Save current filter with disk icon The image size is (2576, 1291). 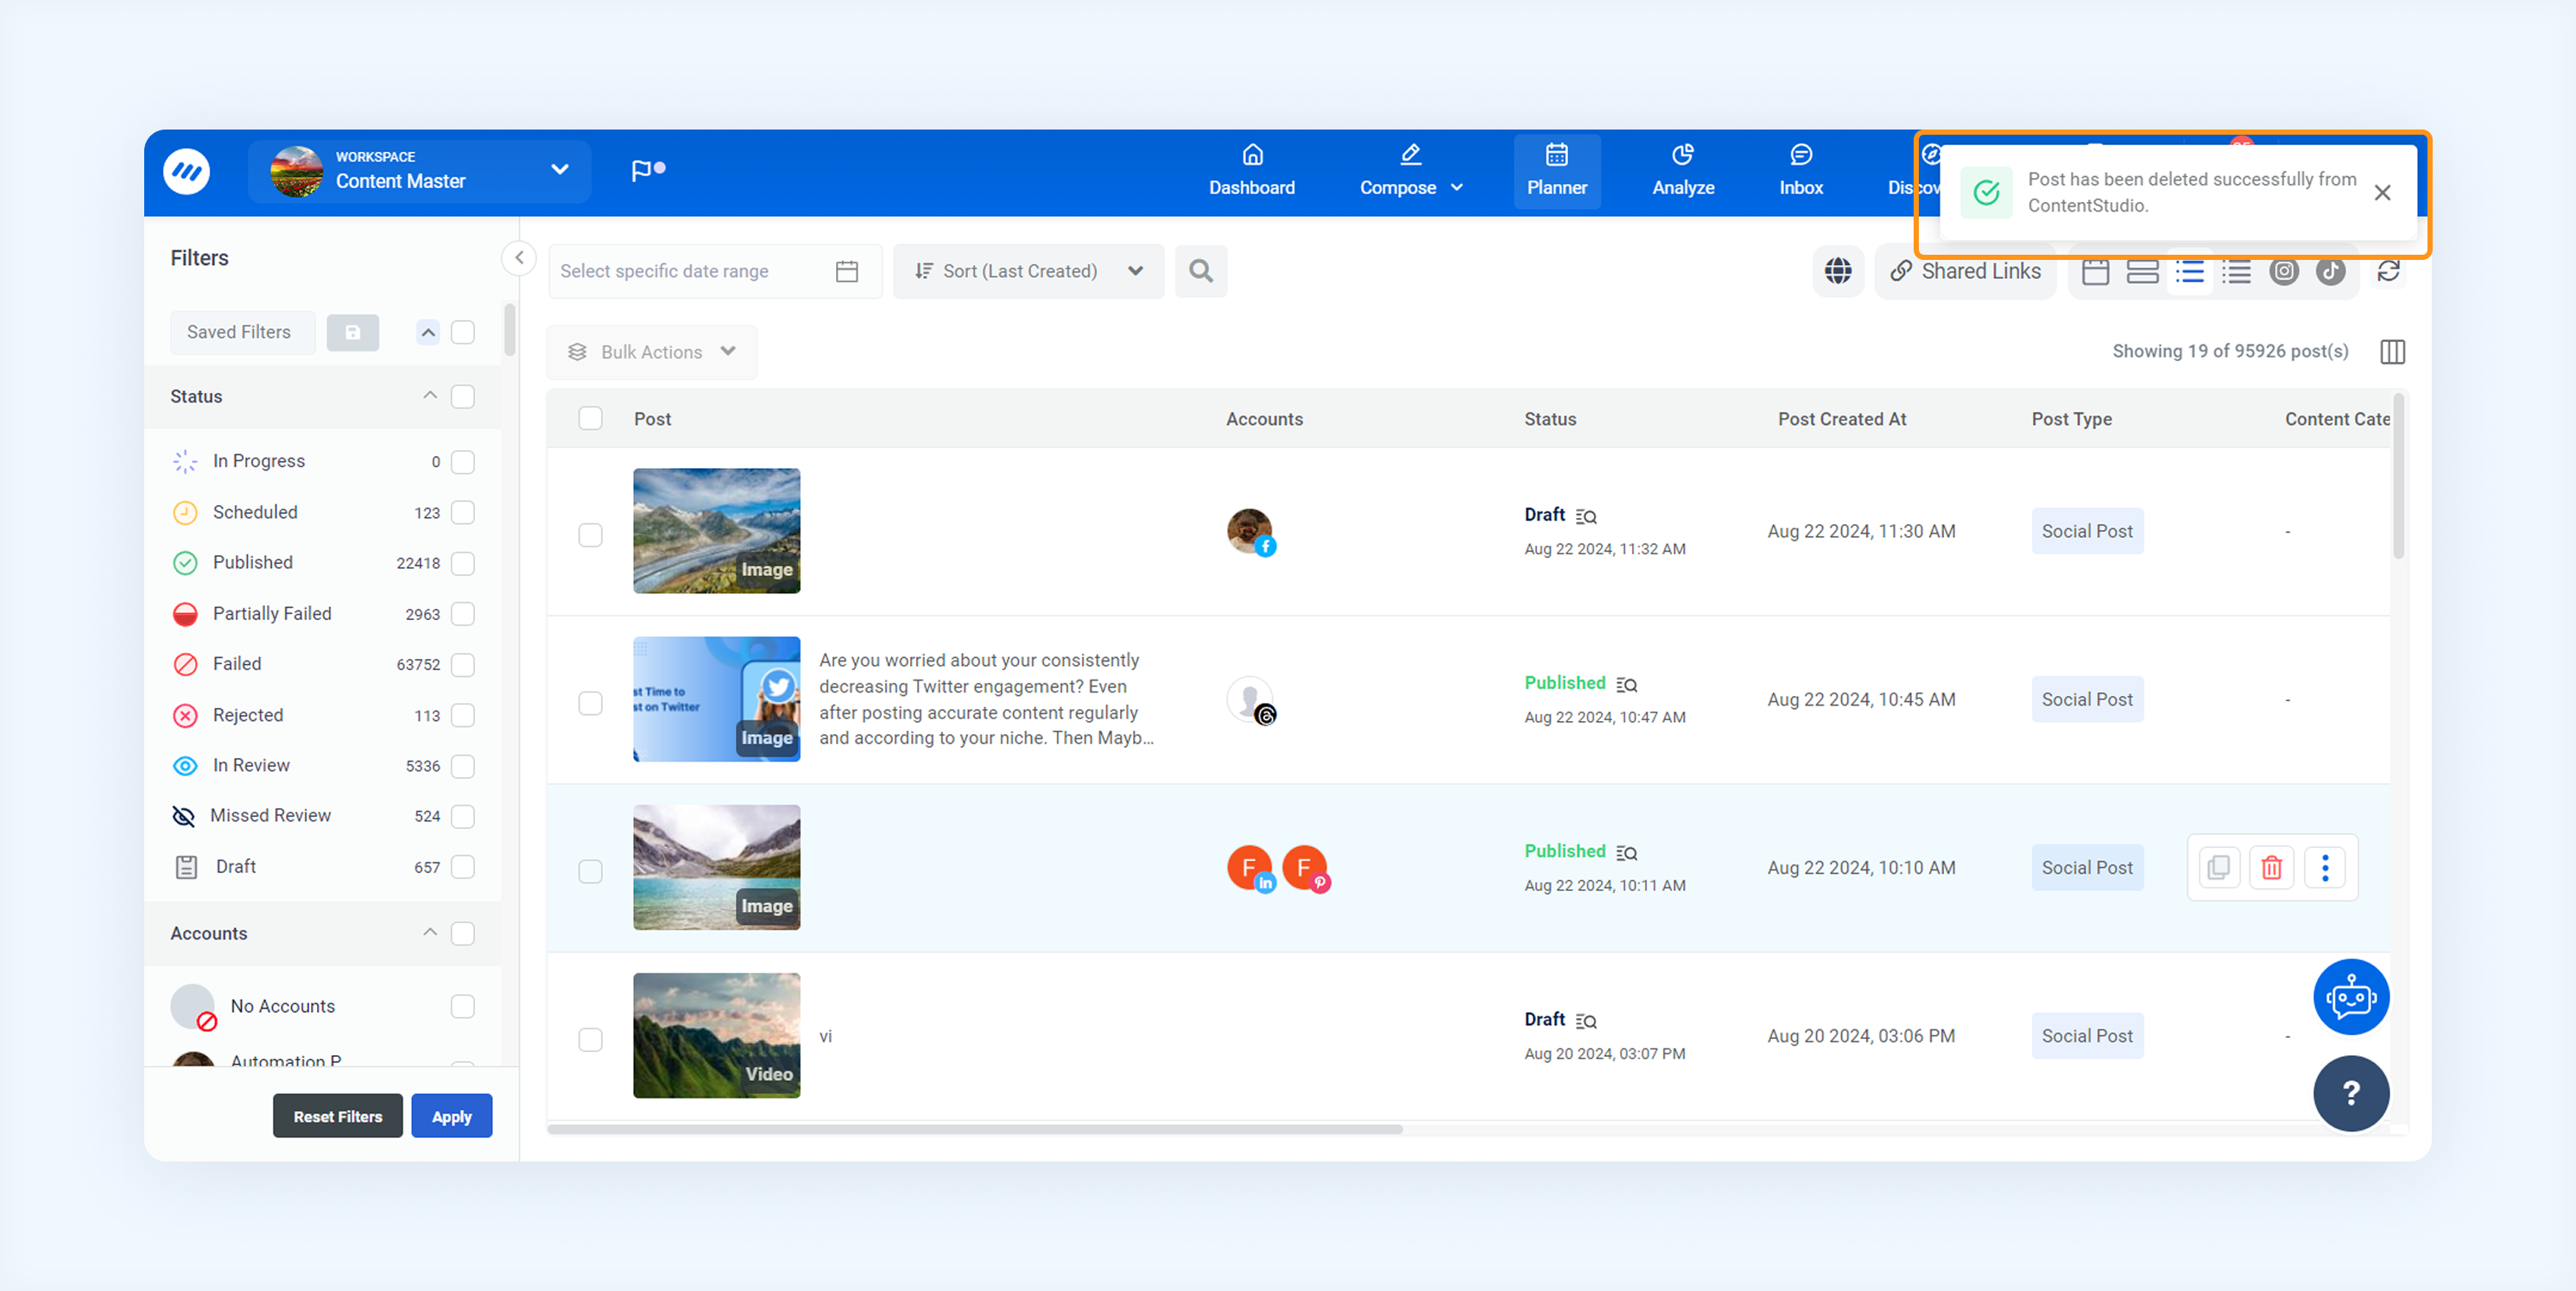353,332
